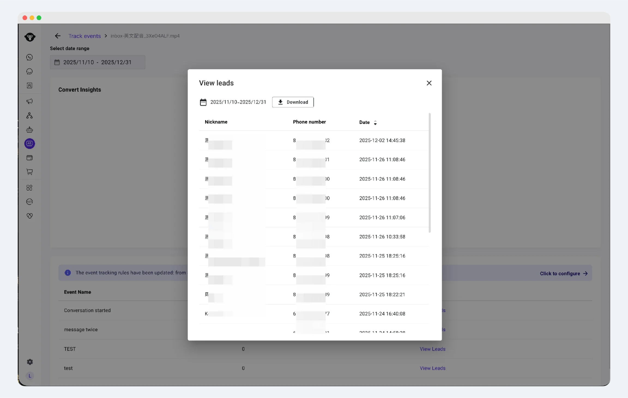This screenshot has width=628, height=398.
Task: View Leads for the TEST event
Action: coord(433,349)
